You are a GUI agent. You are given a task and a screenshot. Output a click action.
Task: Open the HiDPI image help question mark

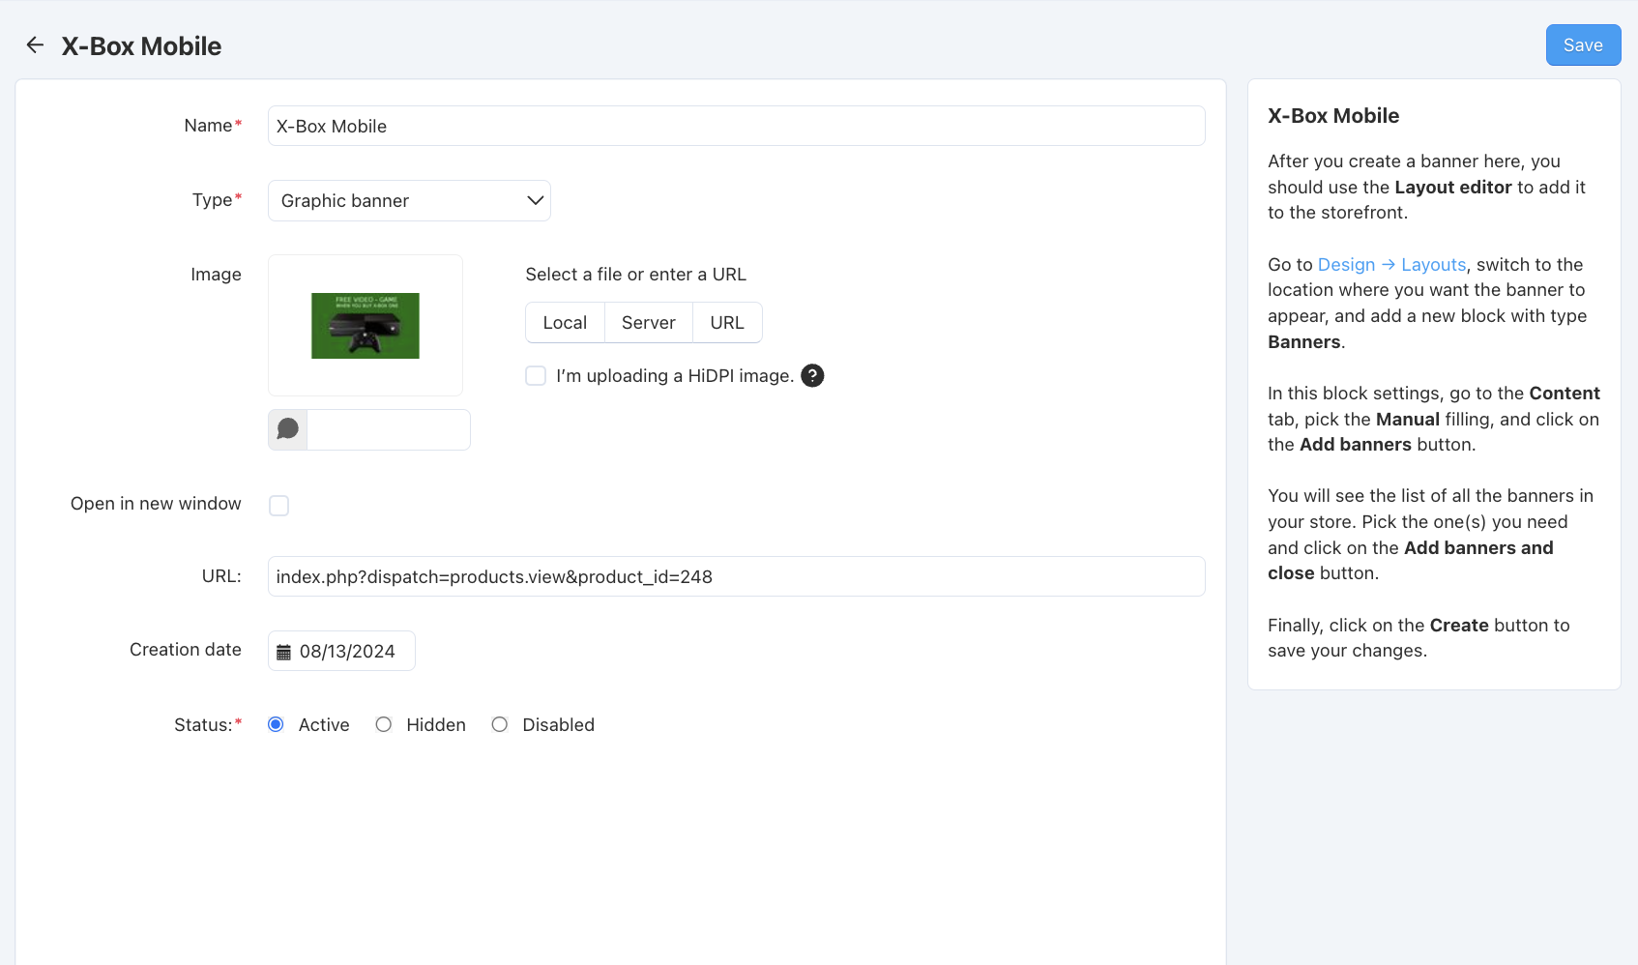click(x=812, y=376)
